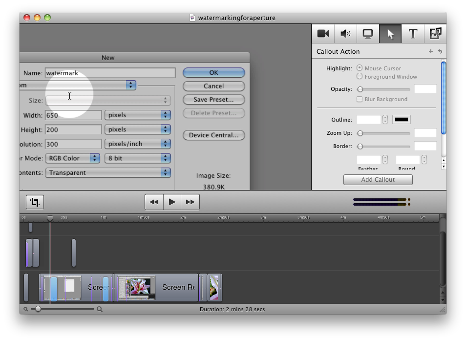Open the Video properties camera tab
The width and height of the screenshot is (466, 341).
pyautogui.click(x=323, y=34)
